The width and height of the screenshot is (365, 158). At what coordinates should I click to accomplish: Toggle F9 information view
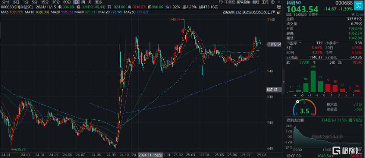pos(221,2)
